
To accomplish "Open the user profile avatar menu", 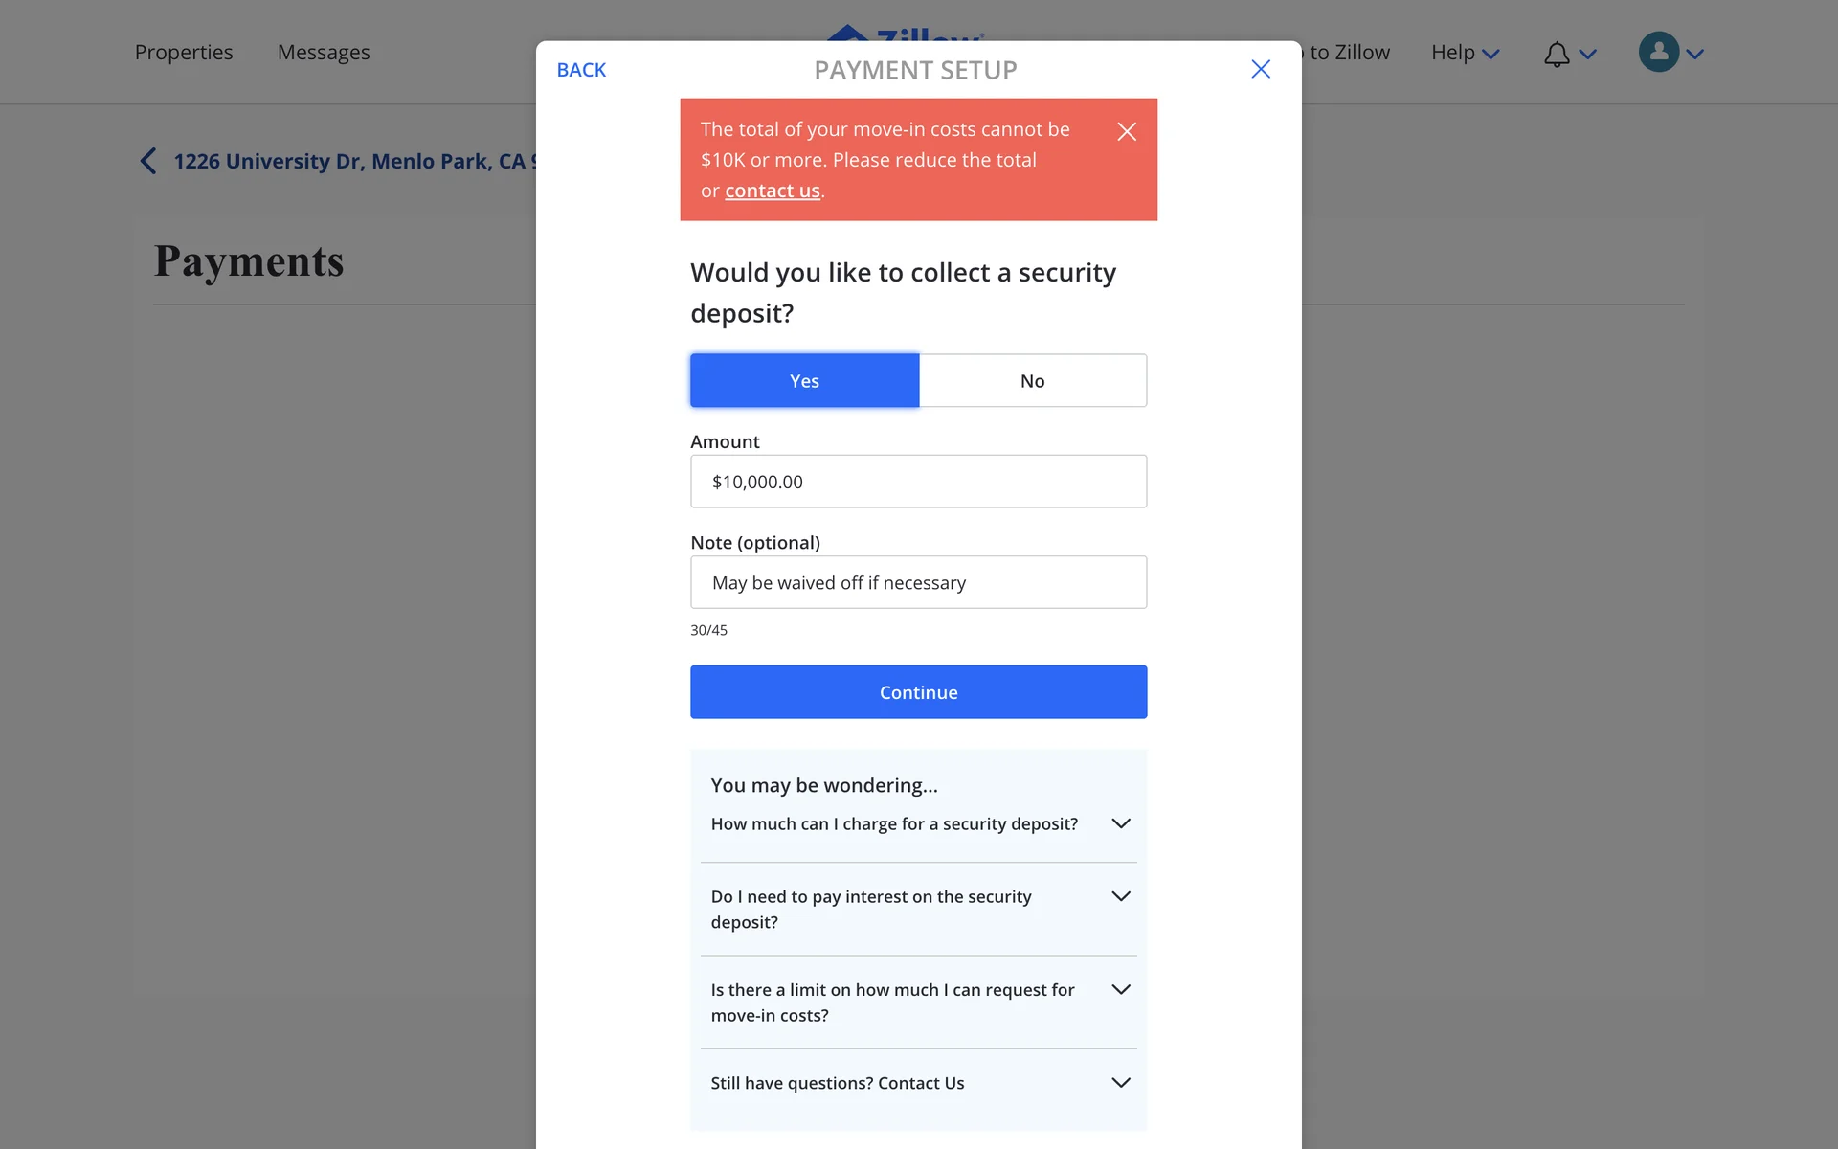I will (1659, 52).
